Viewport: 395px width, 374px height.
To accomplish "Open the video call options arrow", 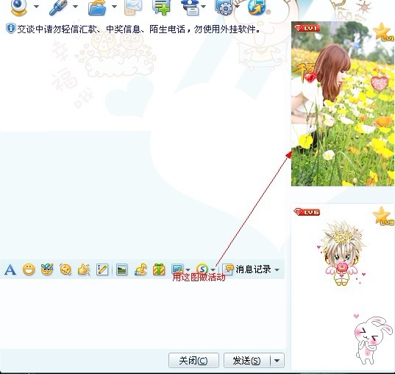I will (x=37, y=7).
